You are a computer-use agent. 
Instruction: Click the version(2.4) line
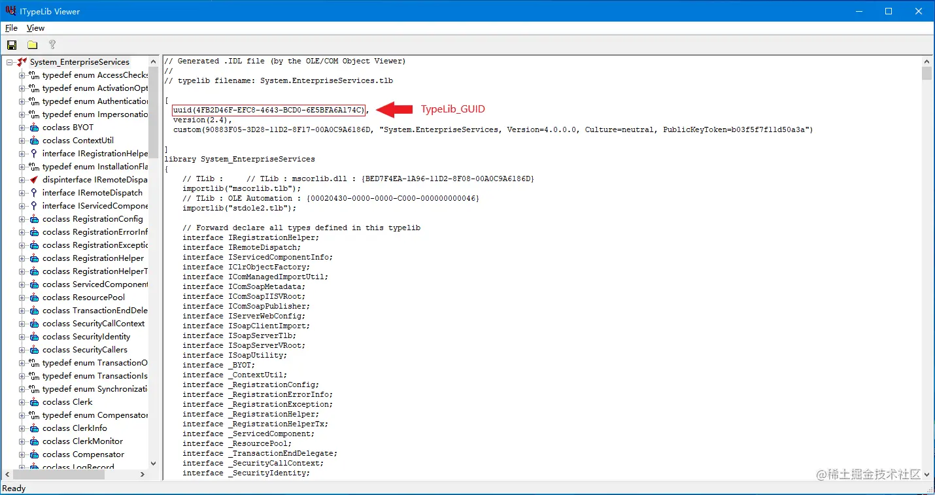pos(203,120)
